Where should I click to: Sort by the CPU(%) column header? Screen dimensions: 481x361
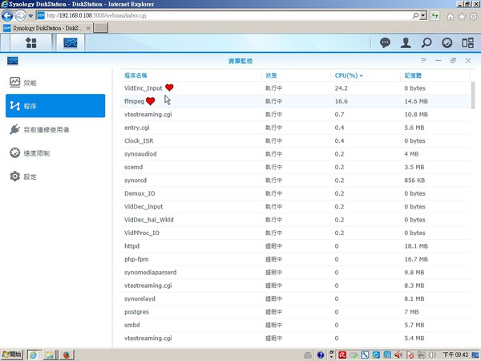pyautogui.click(x=348, y=75)
